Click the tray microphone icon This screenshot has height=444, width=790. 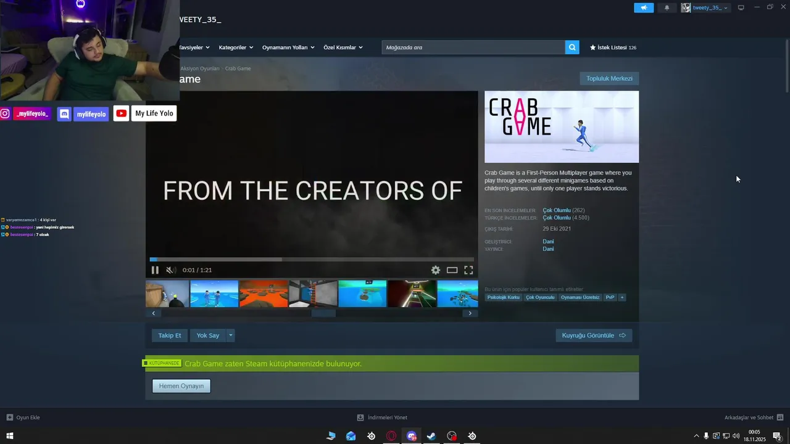click(x=706, y=436)
